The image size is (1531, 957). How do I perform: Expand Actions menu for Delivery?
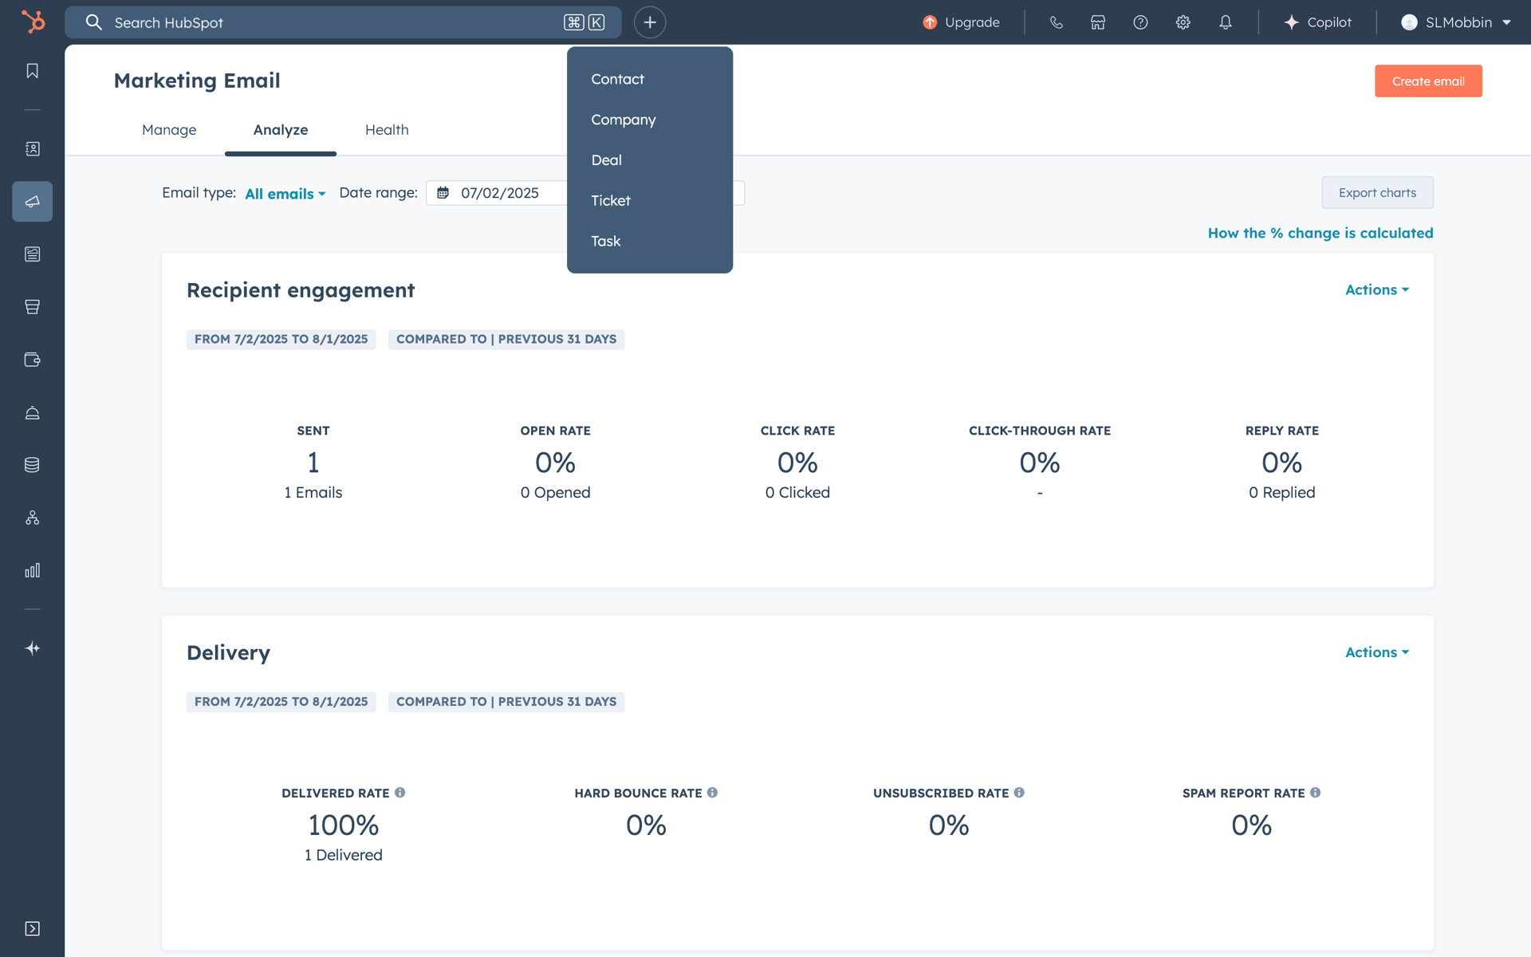[1377, 652]
